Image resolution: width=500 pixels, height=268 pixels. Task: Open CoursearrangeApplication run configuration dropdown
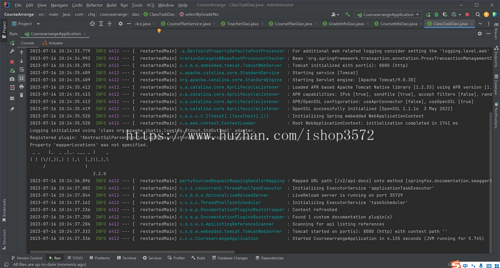coord(388,14)
